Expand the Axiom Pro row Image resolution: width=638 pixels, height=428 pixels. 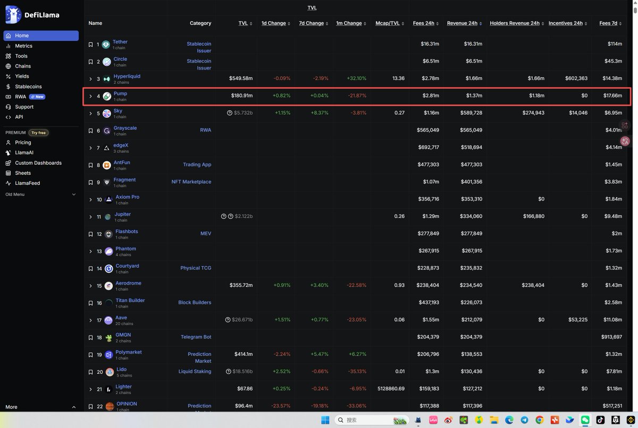point(90,200)
